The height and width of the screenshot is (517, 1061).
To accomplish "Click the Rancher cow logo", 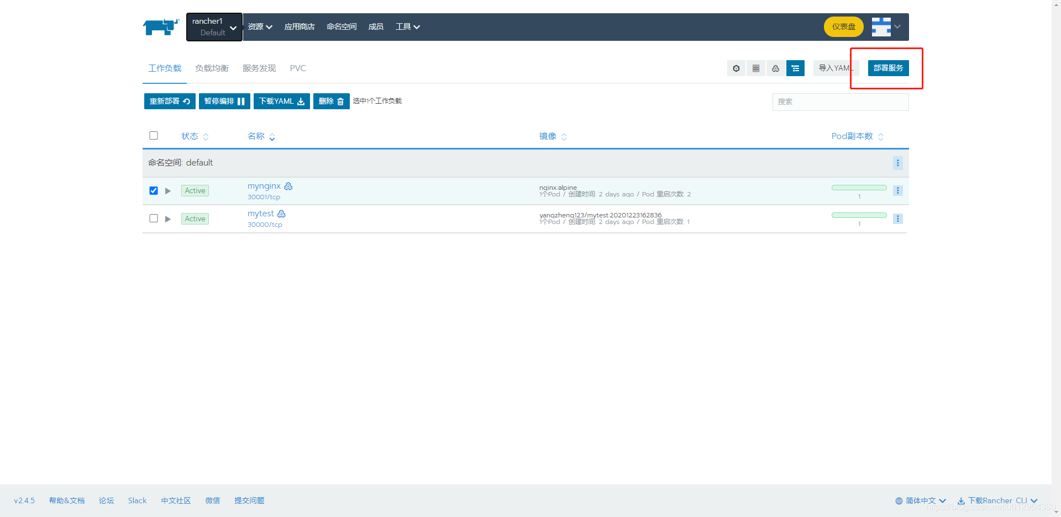I will click(161, 26).
